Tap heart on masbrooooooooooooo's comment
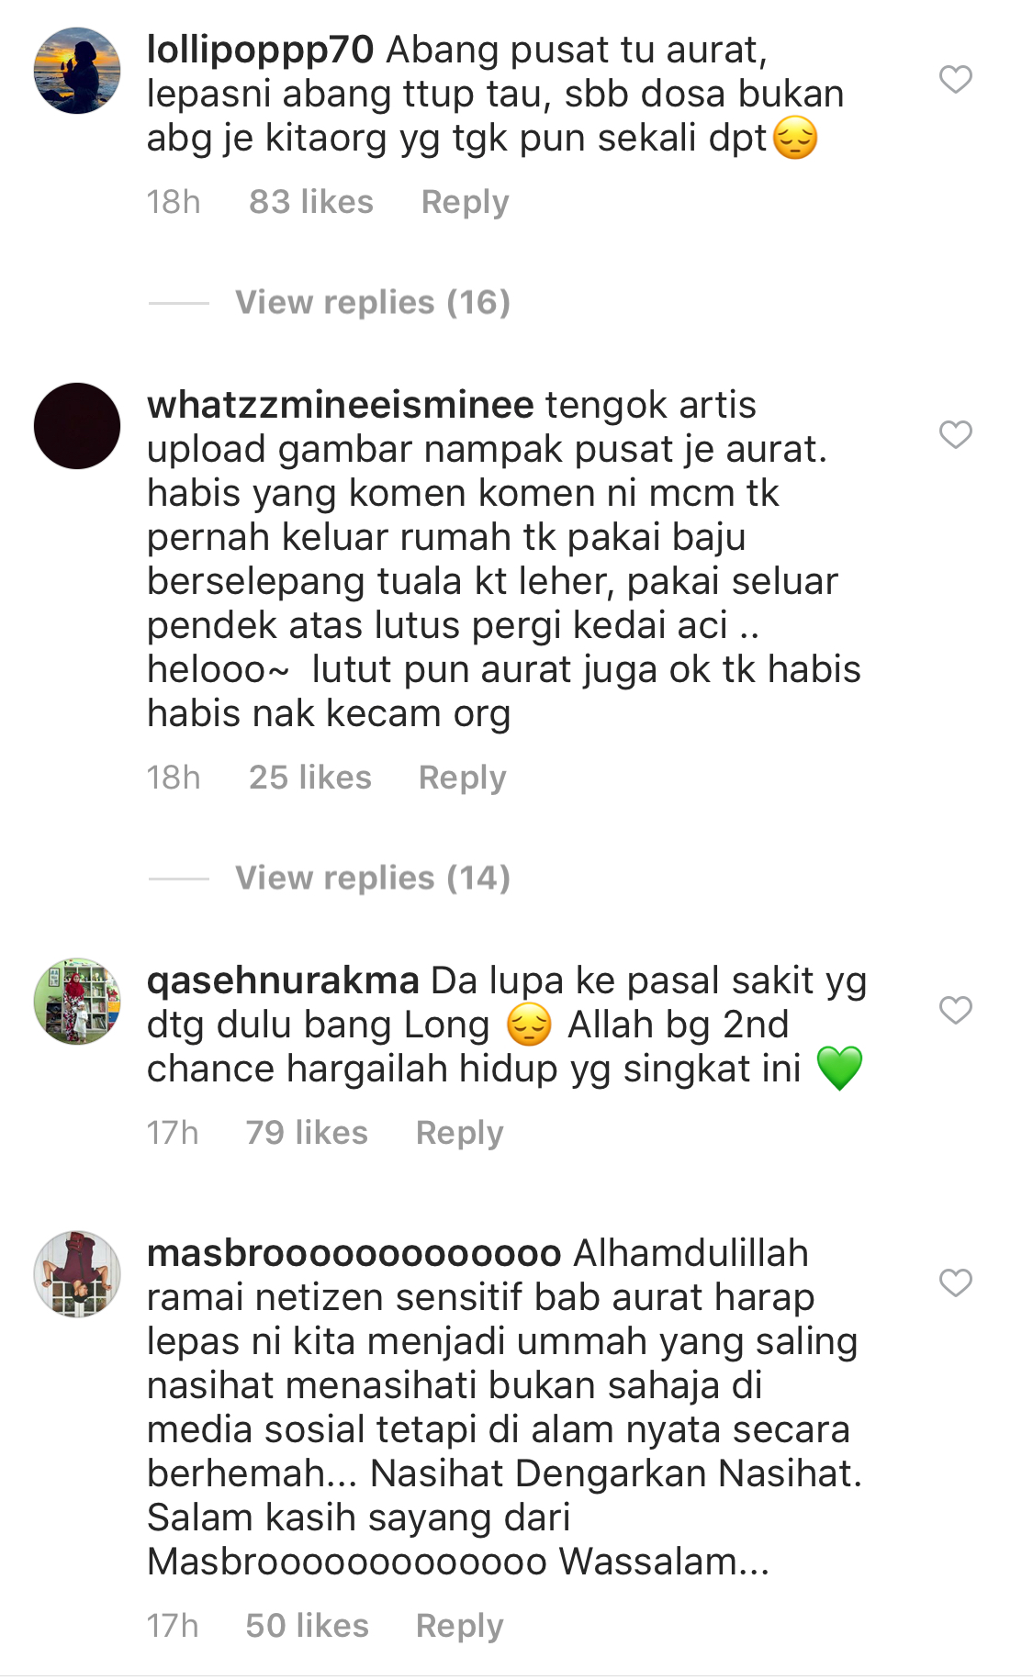Screen dimensions: 1033x1680 [955, 1282]
